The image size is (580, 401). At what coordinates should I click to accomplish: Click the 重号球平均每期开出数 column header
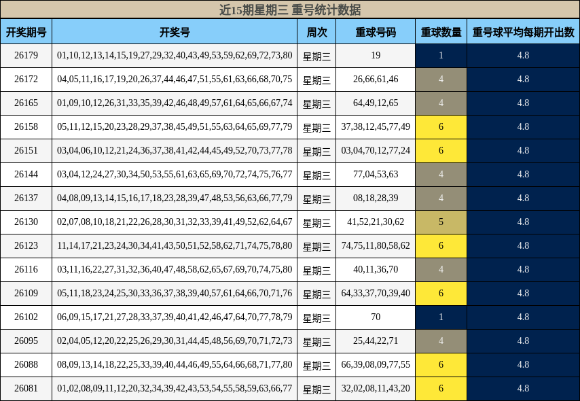(x=523, y=31)
